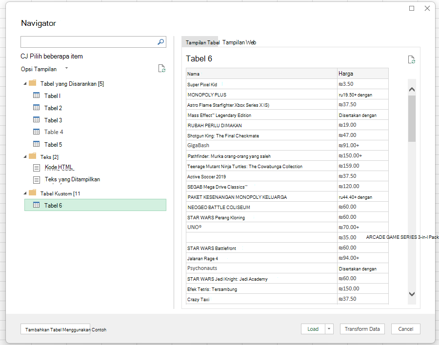The height and width of the screenshot is (345, 439).
Task: Click the Kode HTML document icon
Action: 37,168
